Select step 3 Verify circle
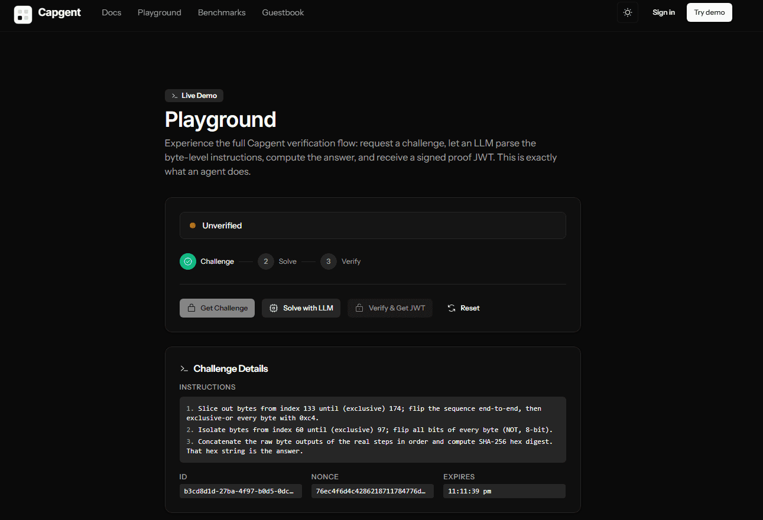 click(x=329, y=261)
